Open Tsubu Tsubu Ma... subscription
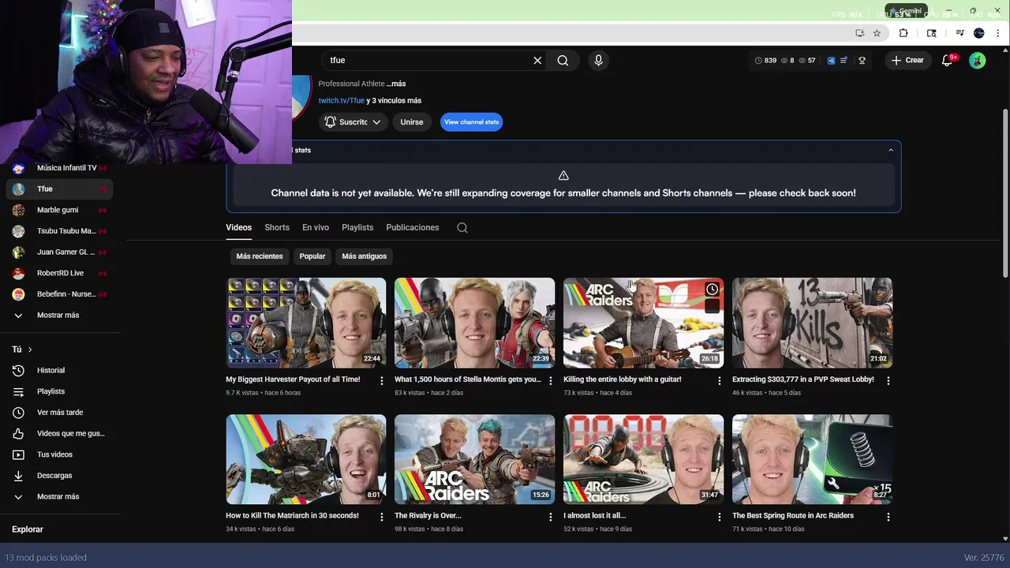Screen dimensions: 1010x568 60,231
